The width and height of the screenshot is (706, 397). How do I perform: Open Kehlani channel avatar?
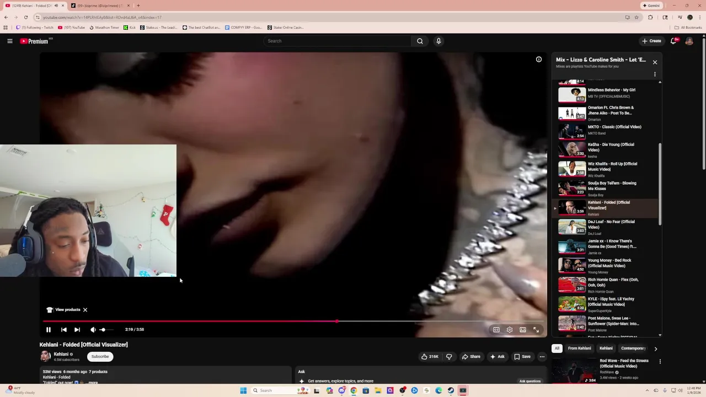click(x=45, y=357)
